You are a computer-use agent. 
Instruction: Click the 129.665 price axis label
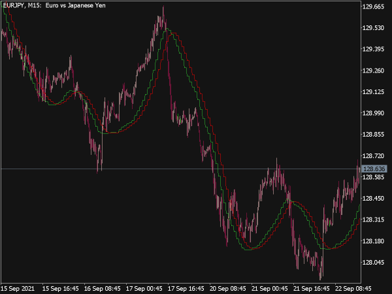tap(373, 7)
